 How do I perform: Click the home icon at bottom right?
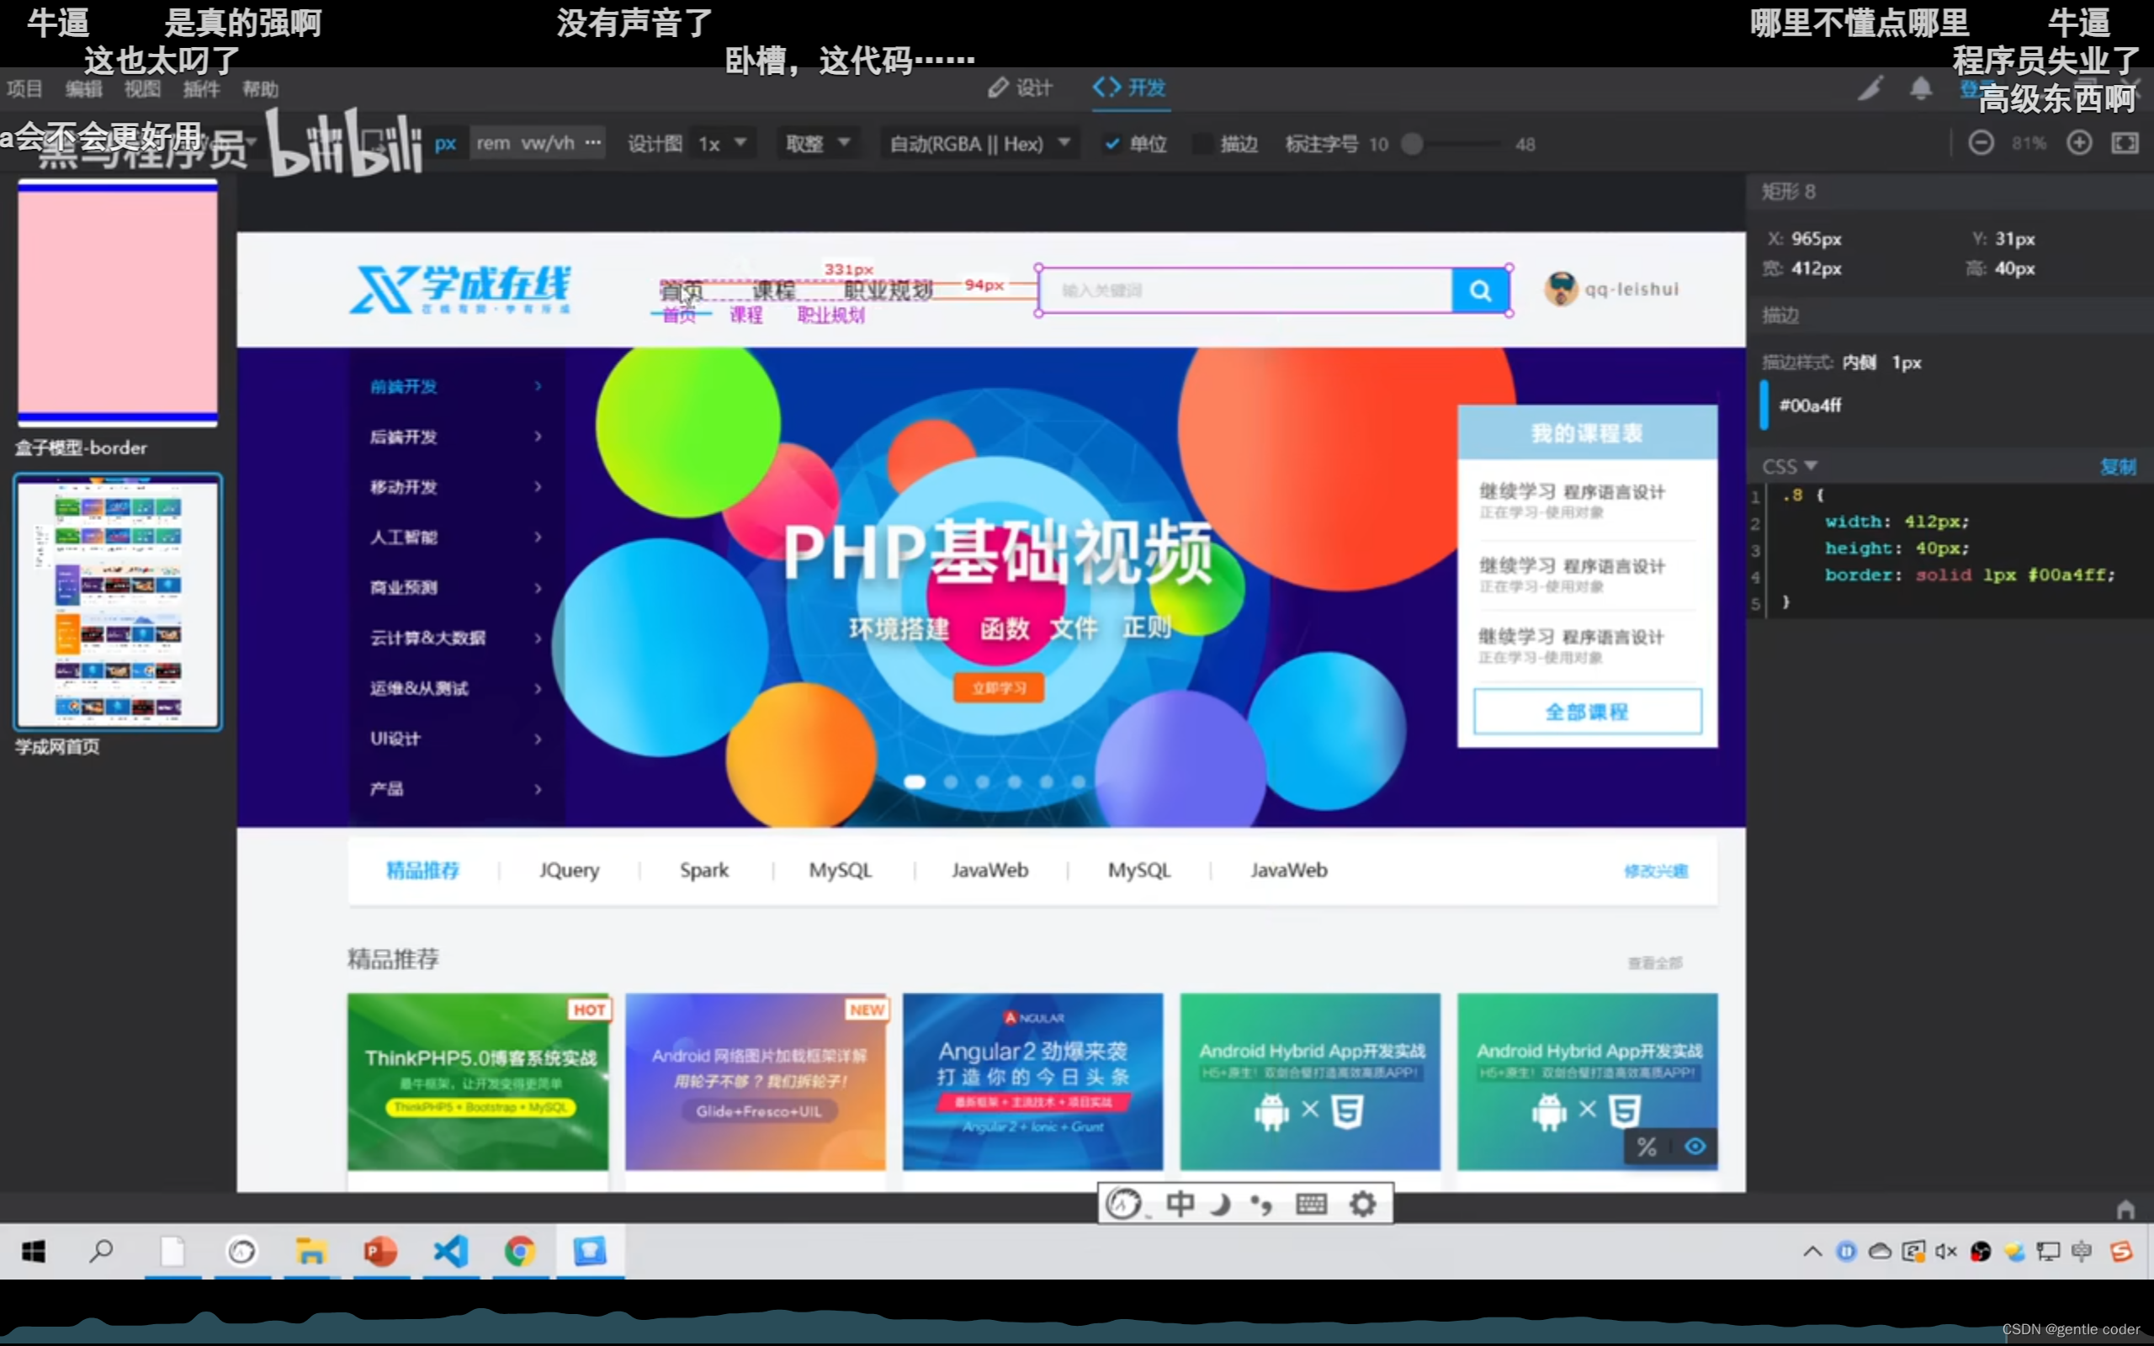click(2125, 1209)
